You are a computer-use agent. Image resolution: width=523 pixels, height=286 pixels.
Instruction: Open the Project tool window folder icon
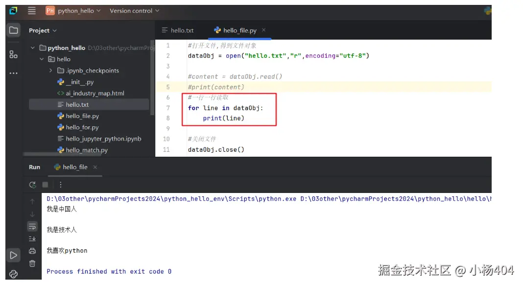pos(13,30)
